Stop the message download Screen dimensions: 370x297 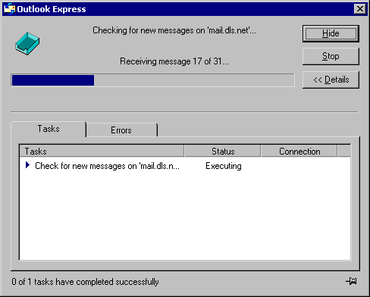point(331,56)
